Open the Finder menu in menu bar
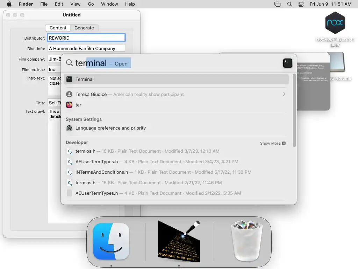The image size is (358, 269). coord(26,4)
